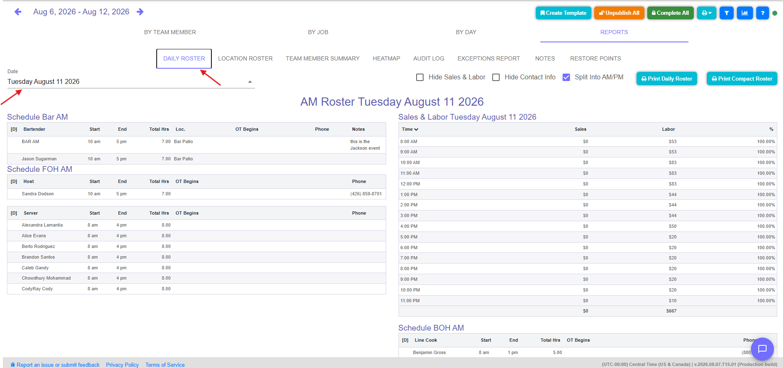Click the [D] header in Bartender table
The height and width of the screenshot is (368, 783).
[14, 129]
